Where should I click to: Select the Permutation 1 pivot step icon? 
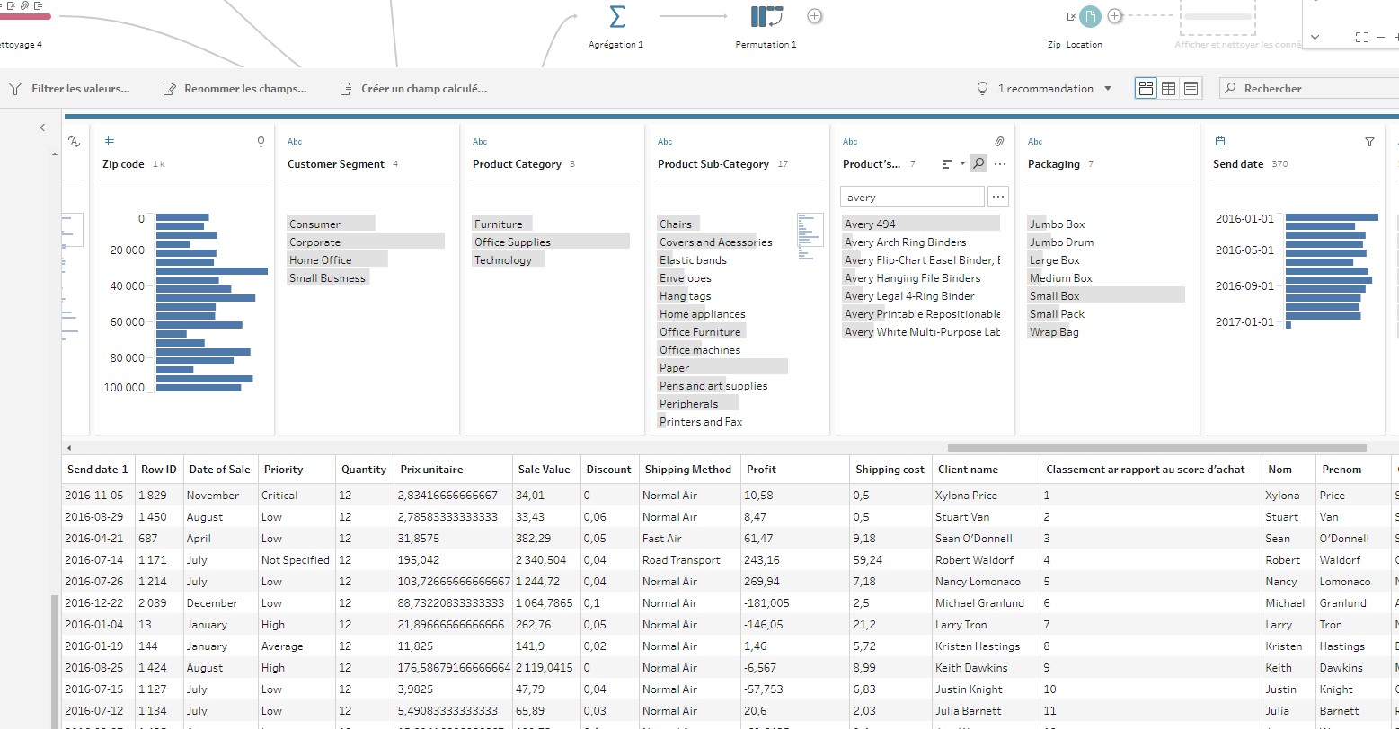pos(766,17)
